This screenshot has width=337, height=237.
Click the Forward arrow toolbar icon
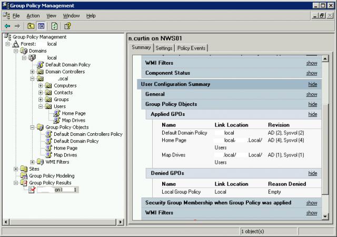click(x=17, y=26)
